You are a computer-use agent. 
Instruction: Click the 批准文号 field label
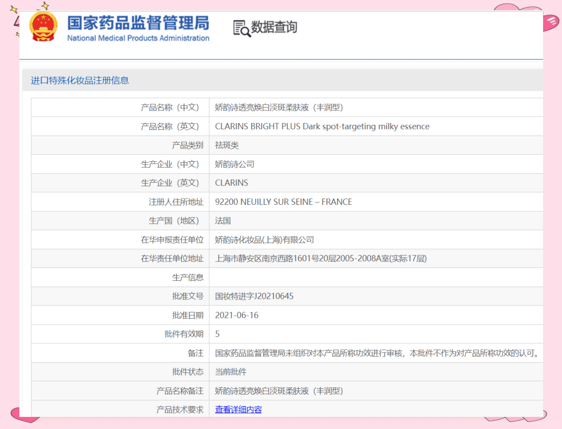(x=188, y=296)
